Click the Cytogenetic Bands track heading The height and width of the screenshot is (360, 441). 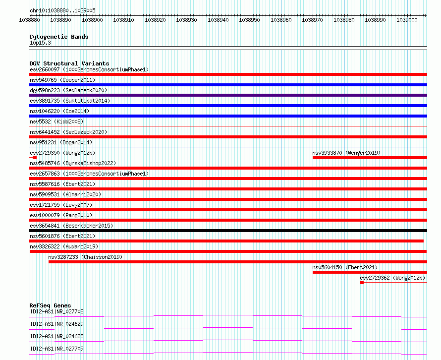tap(59, 37)
